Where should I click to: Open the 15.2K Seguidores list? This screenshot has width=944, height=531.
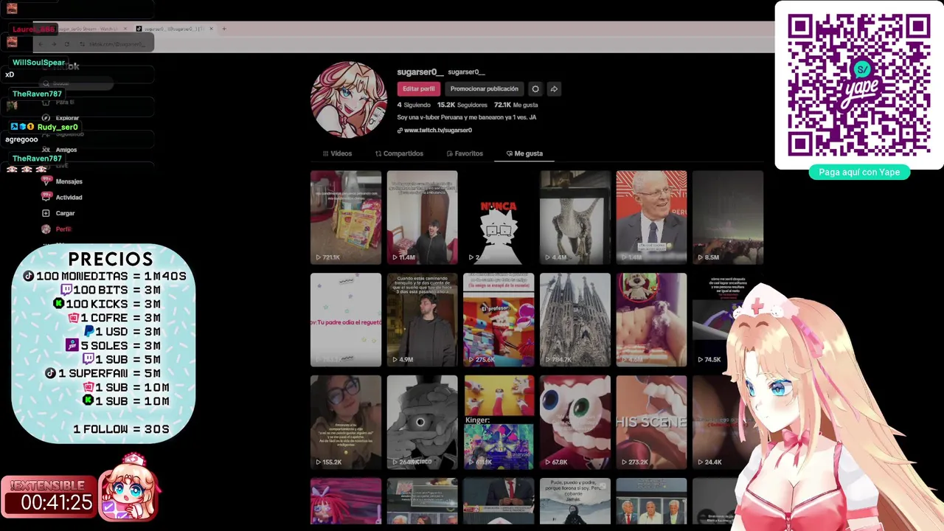point(462,105)
